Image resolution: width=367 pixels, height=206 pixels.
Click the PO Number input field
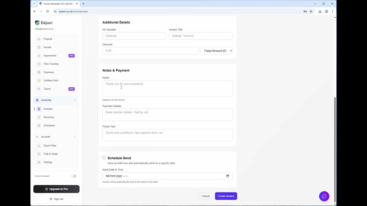pyautogui.click(x=134, y=36)
